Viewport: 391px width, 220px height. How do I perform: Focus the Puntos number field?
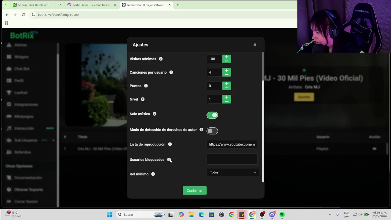[214, 86]
